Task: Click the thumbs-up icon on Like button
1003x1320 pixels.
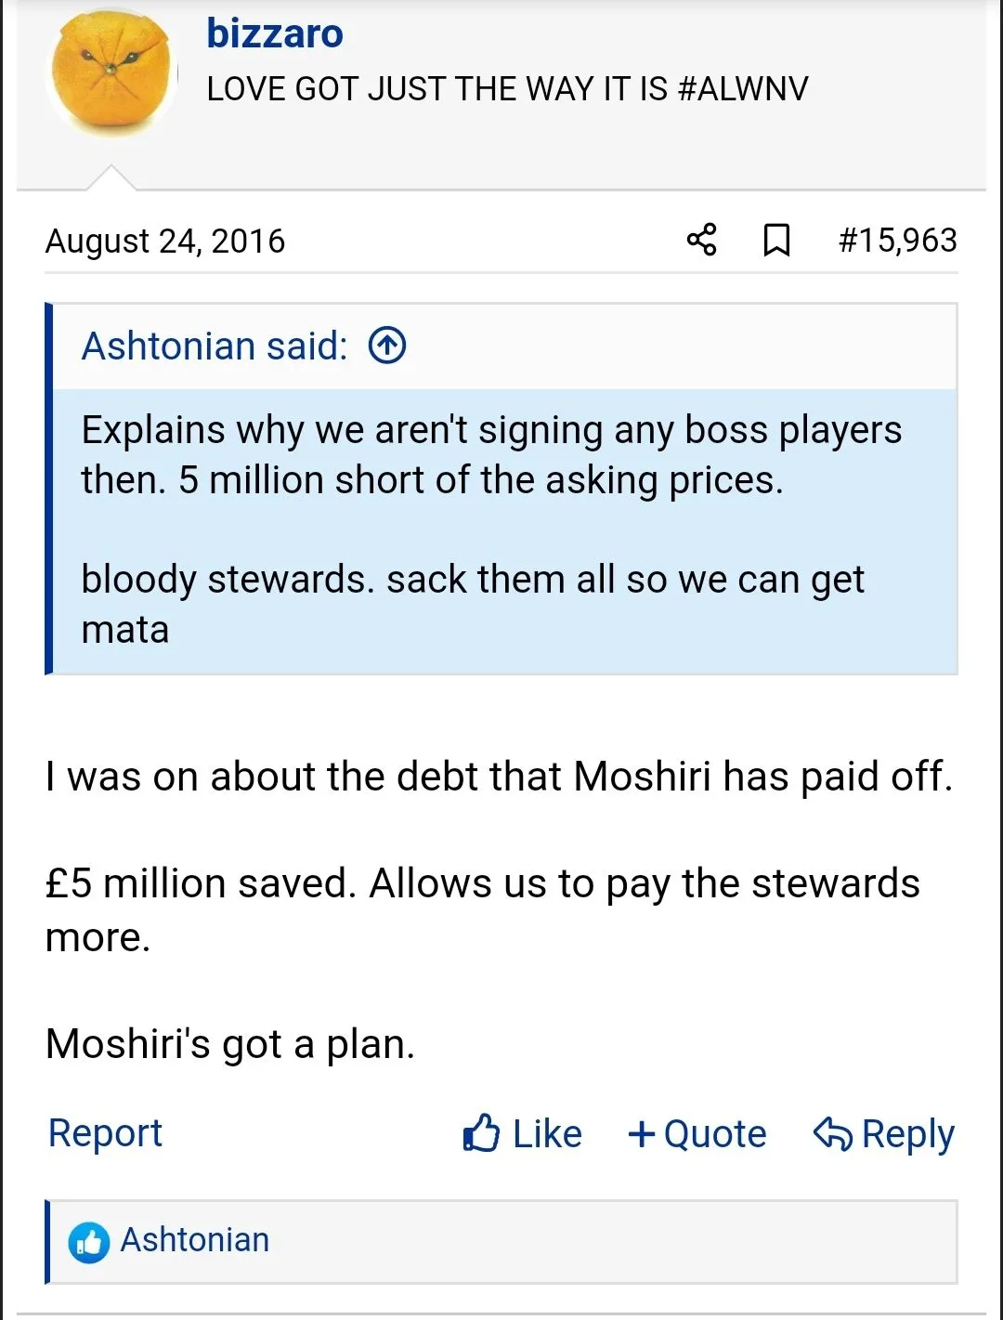Action: [481, 1133]
